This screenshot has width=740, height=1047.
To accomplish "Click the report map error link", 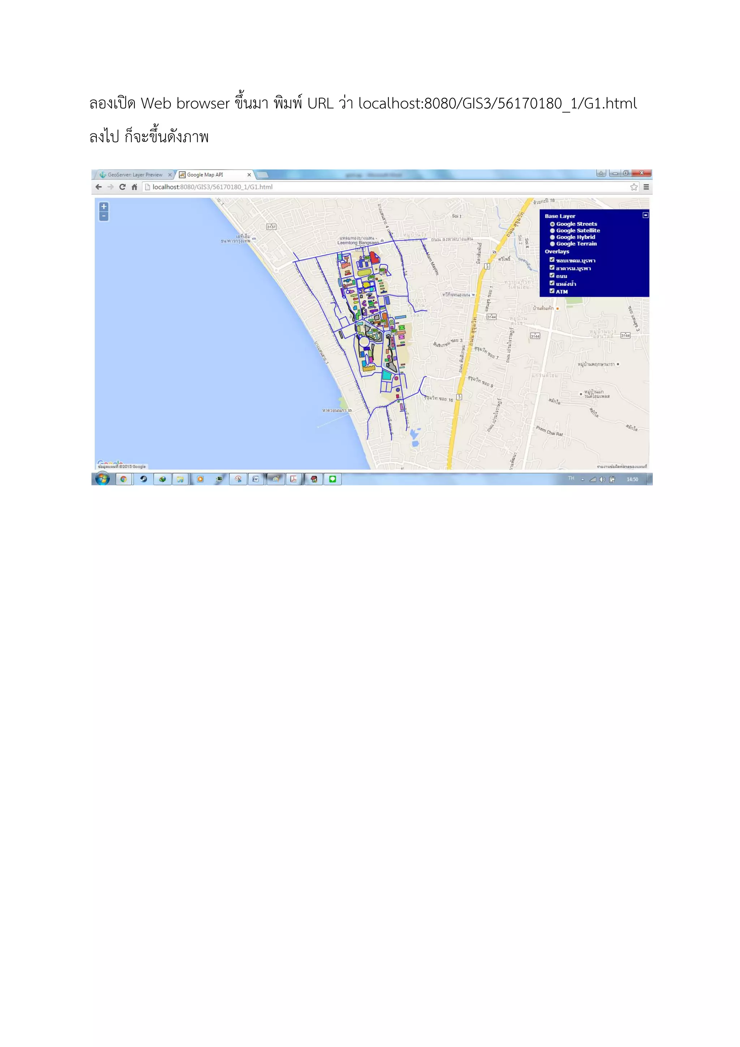I will 621,466.
